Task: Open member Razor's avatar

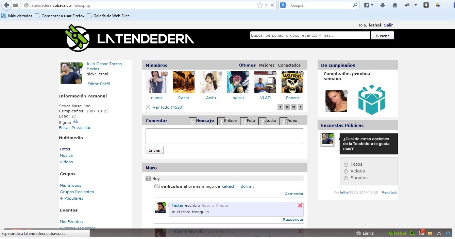Action: [x=184, y=82]
